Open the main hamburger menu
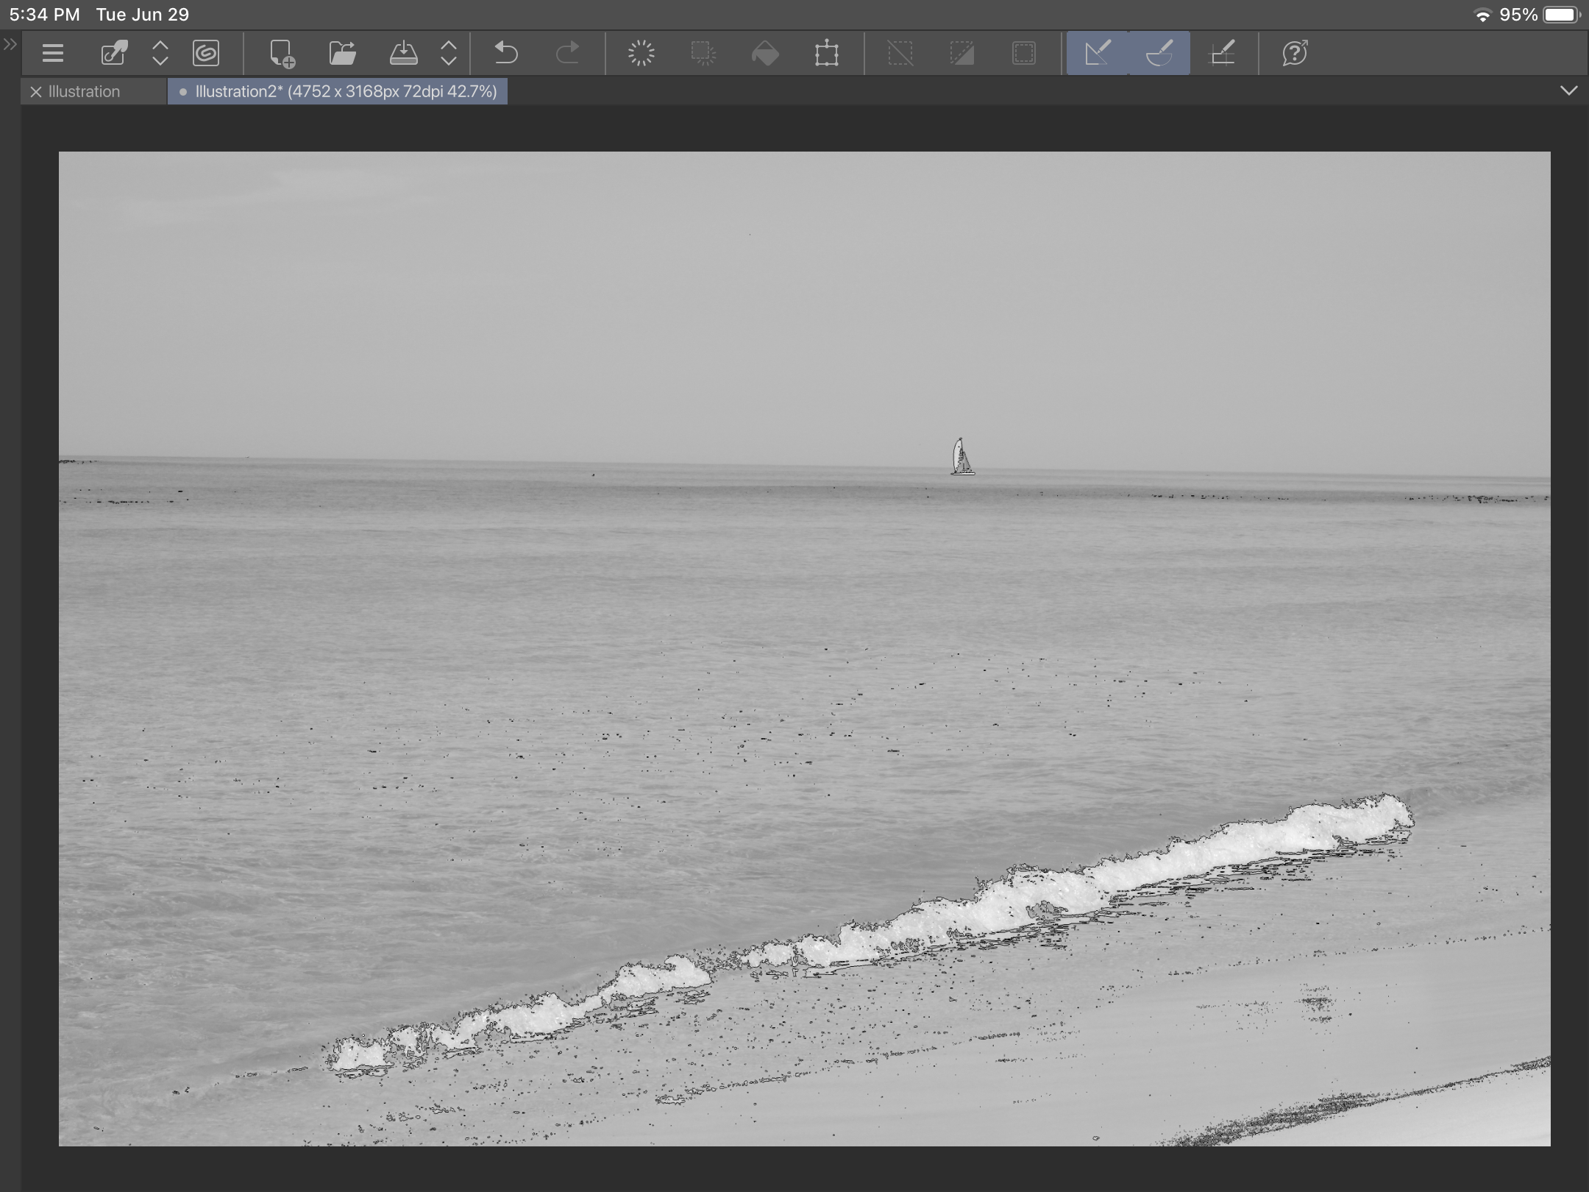This screenshot has width=1589, height=1192. click(x=53, y=53)
